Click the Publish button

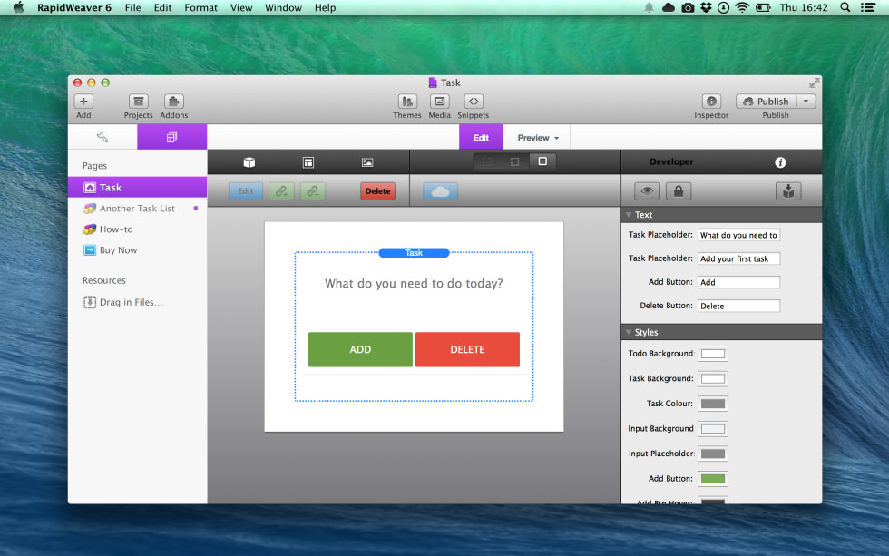(767, 102)
